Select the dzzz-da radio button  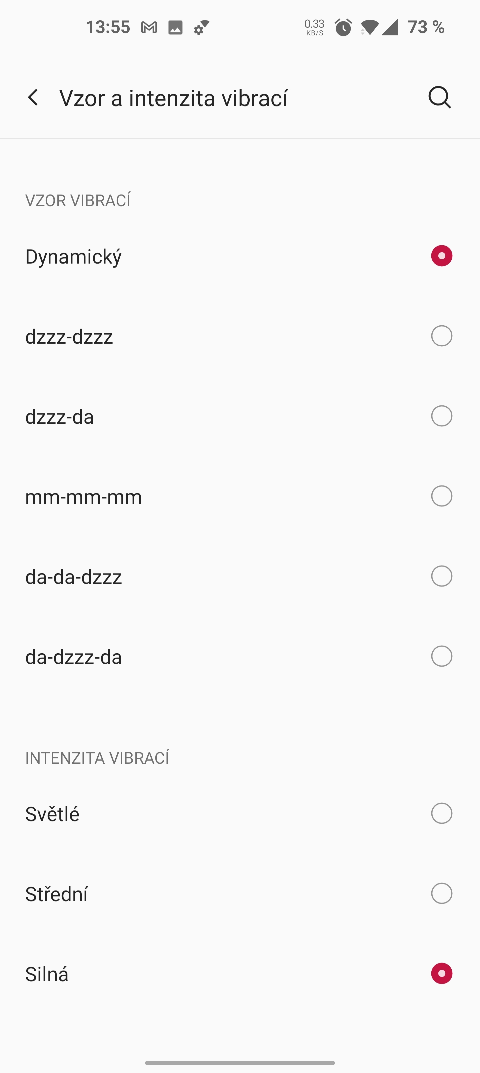pos(442,416)
